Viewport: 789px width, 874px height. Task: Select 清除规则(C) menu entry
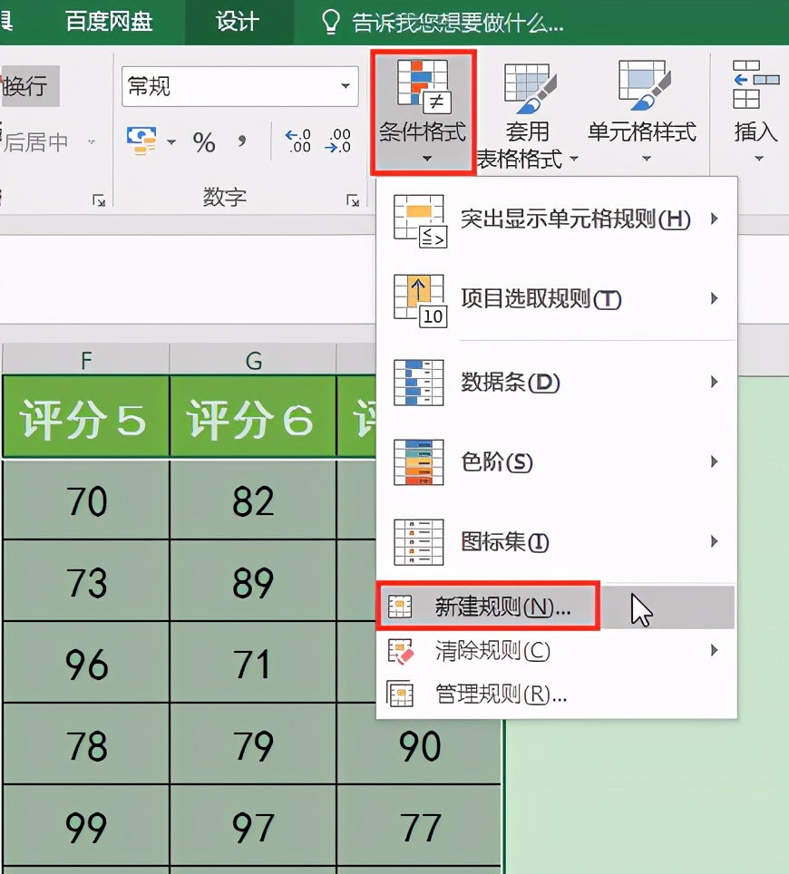(557, 650)
